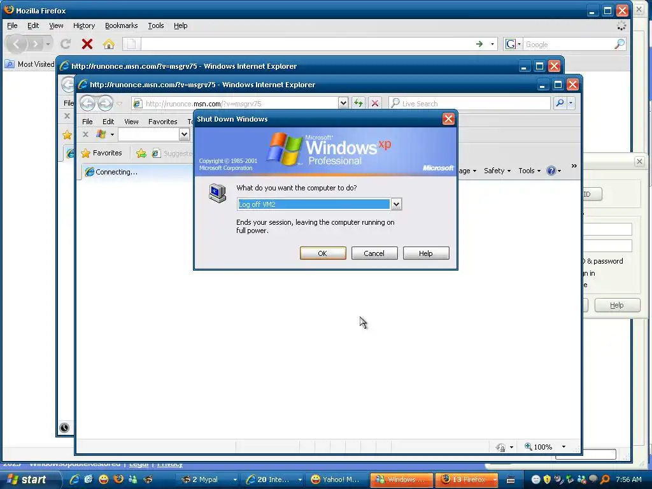Open 20 Internet Explorer taskbar group
Viewport: 652px width, 489px height.
tap(274, 479)
